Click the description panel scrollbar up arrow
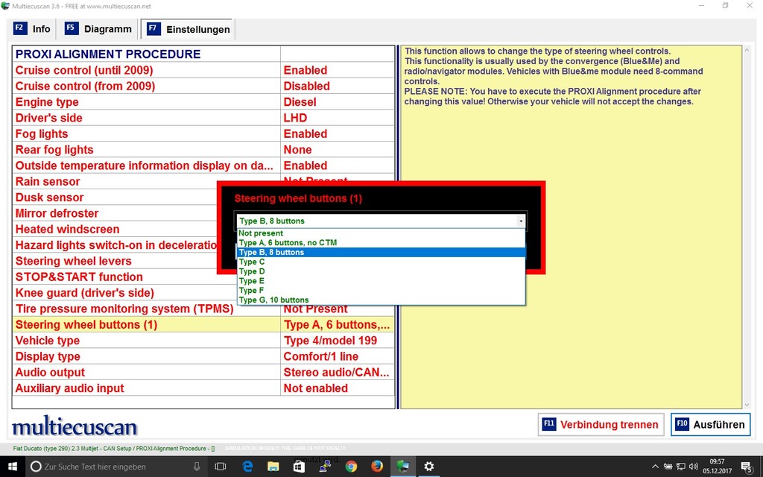 point(747,50)
